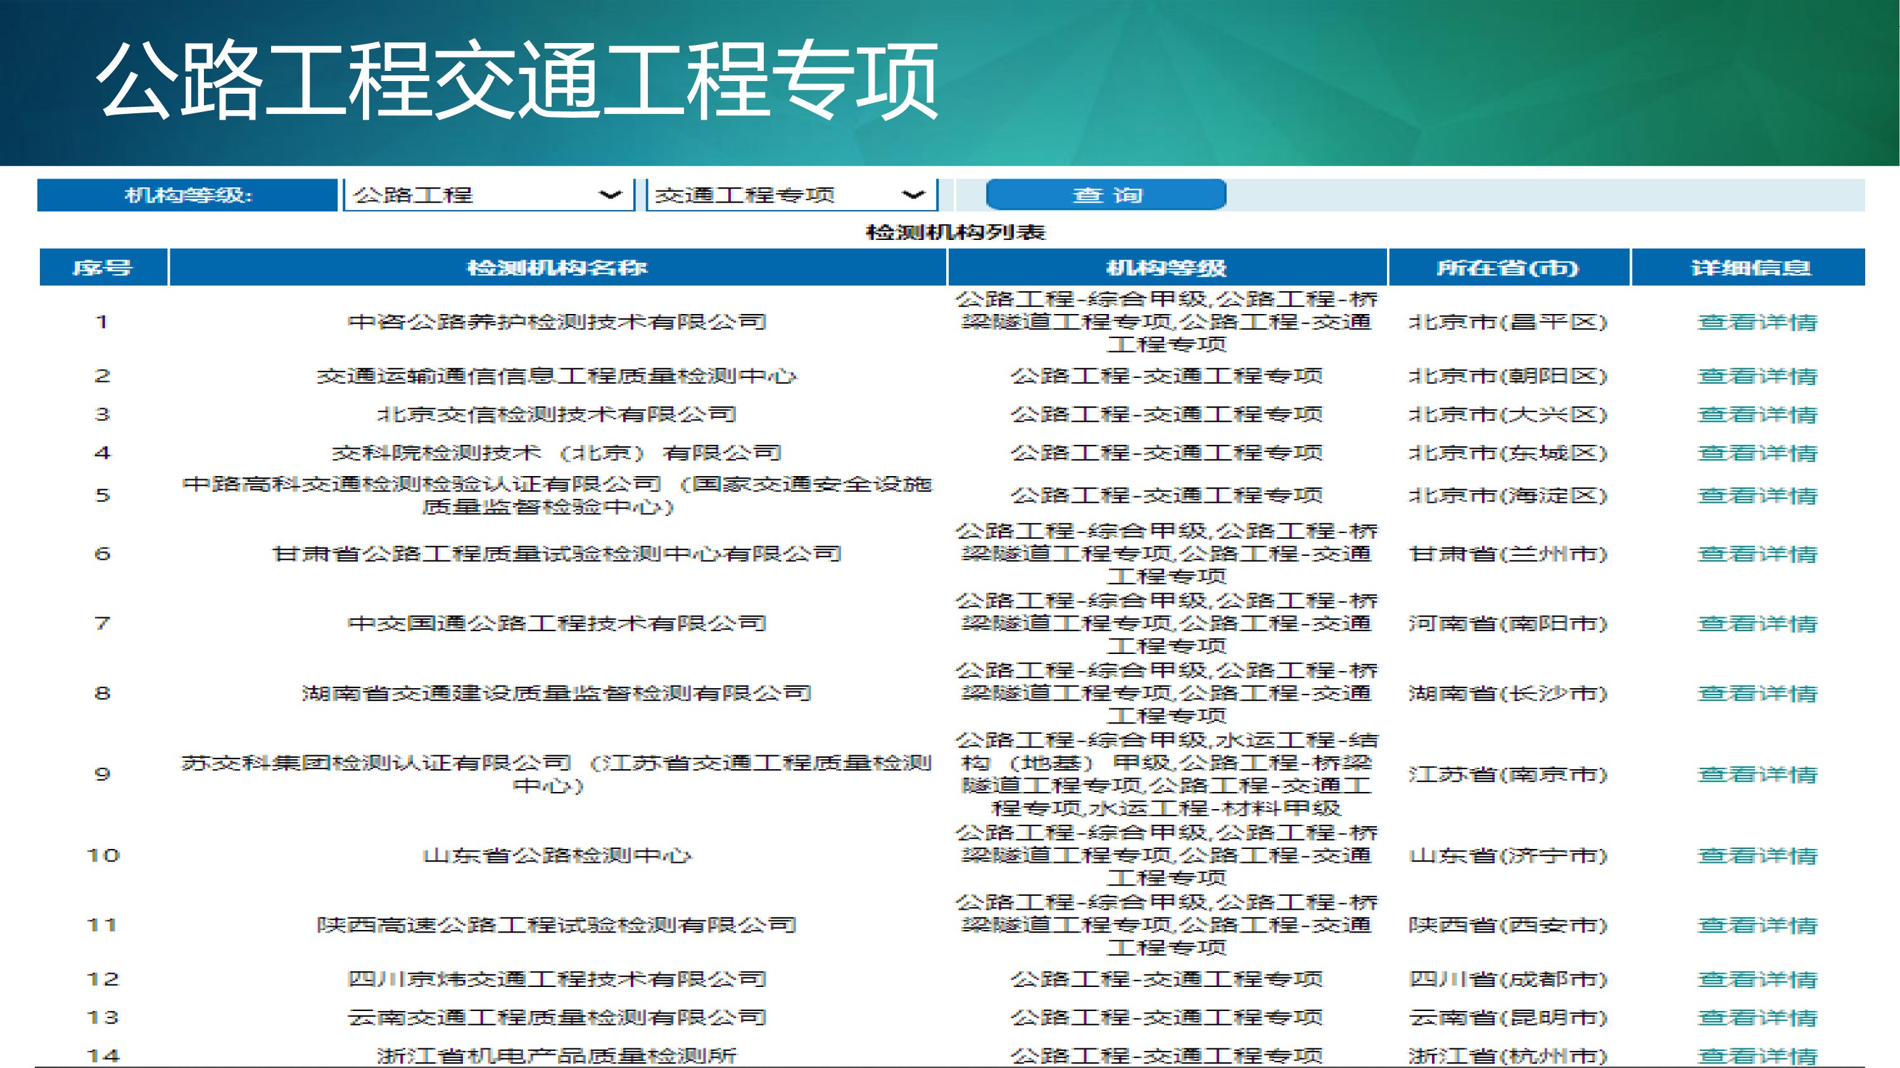Open 查看详情 for 交科院检测技术（北京）有限公司
1900x1068 pixels.
1757,453
